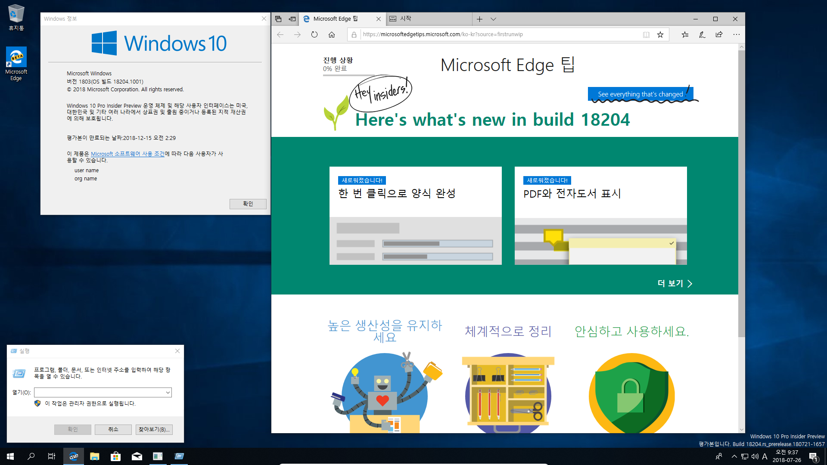Click the Edge favorites star icon

pos(661,34)
